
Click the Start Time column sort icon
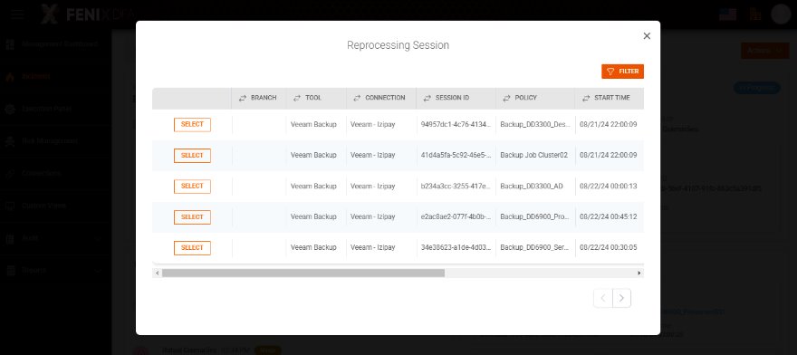(x=586, y=98)
